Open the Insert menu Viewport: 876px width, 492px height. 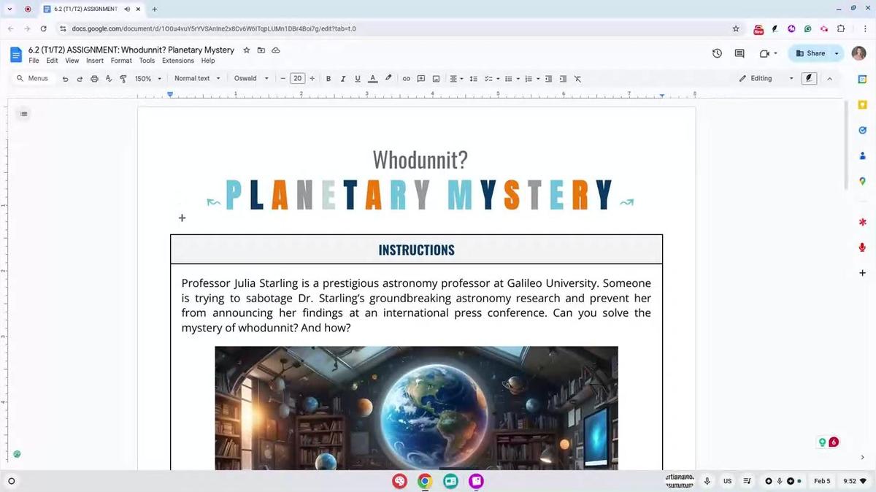click(x=94, y=61)
